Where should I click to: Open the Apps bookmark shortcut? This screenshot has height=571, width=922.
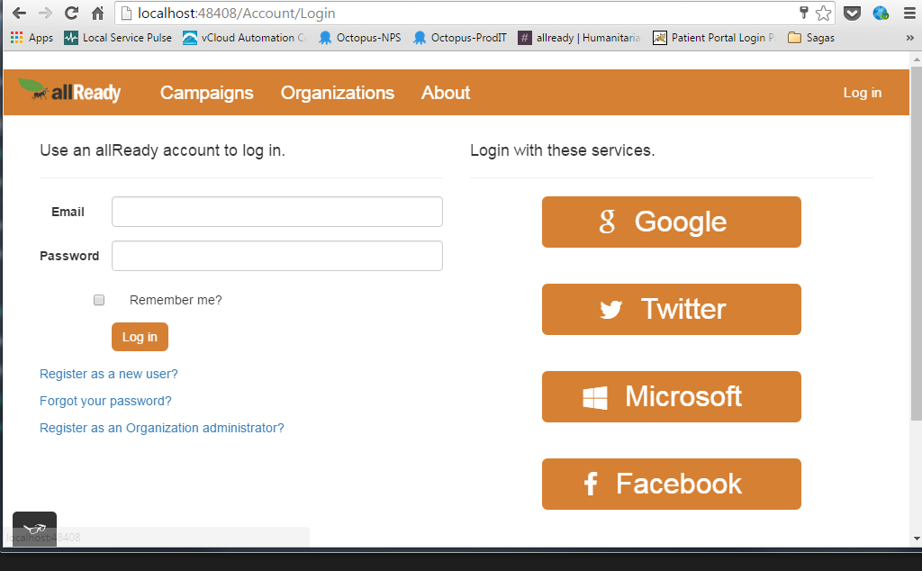[32, 38]
